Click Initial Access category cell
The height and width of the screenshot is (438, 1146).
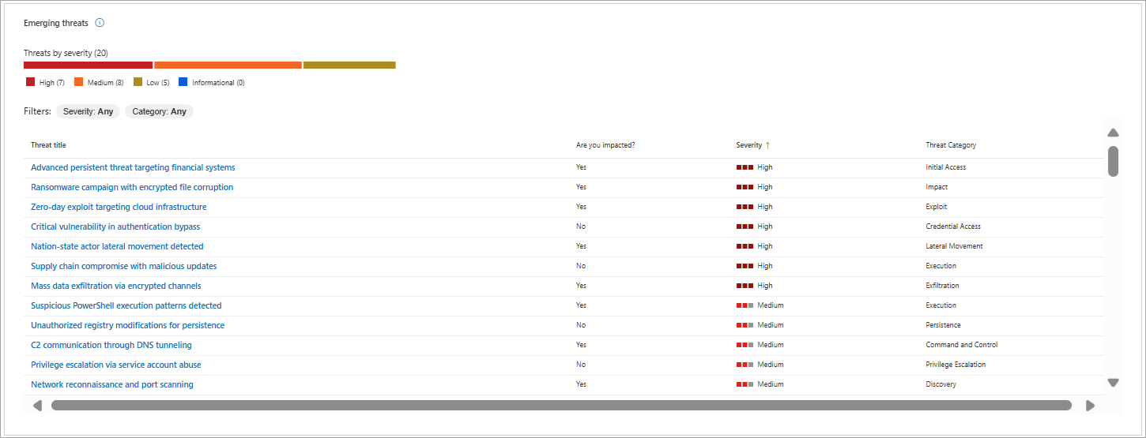pyautogui.click(x=945, y=167)
